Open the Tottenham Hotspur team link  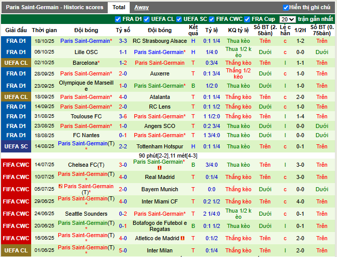pyautogui.click(x=159, y=146)
